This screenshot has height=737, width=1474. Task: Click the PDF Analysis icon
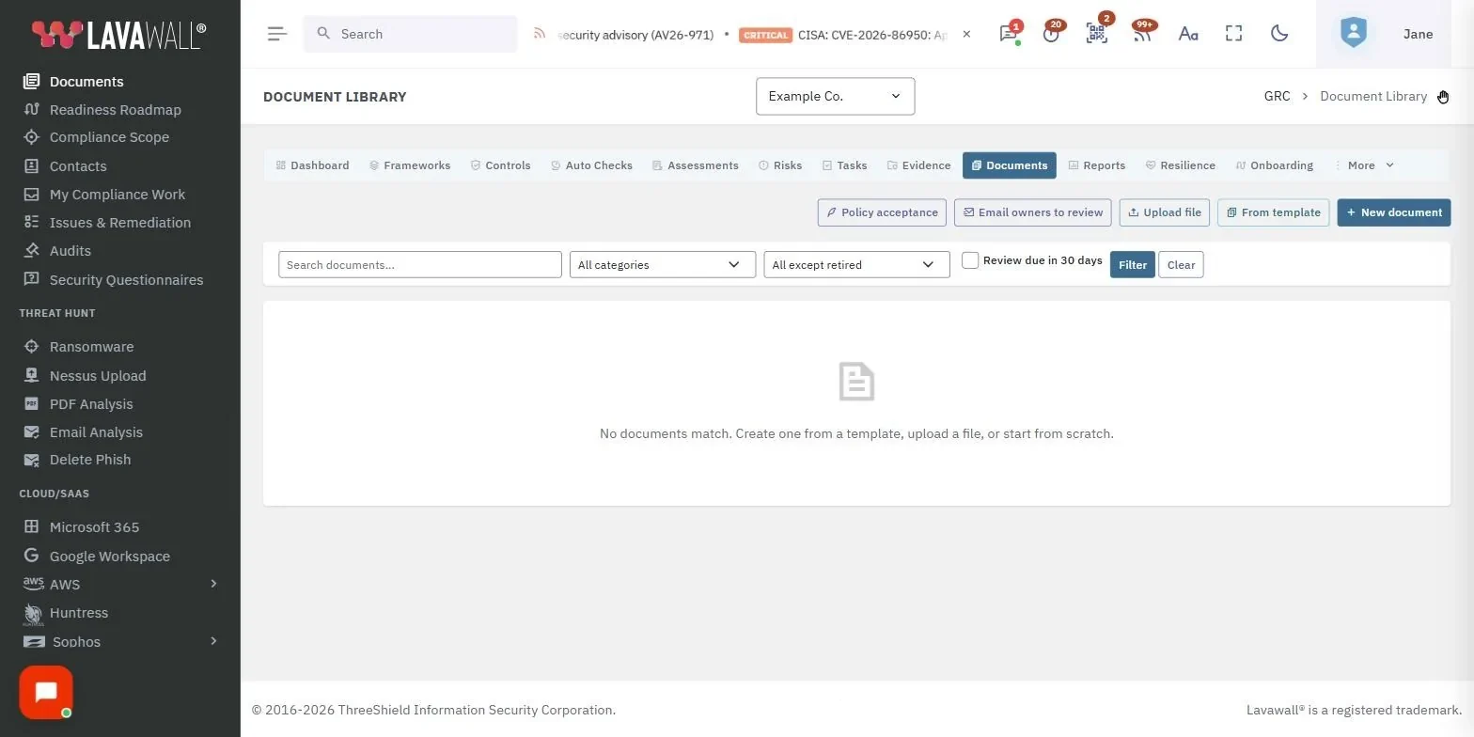pos(32,403)
